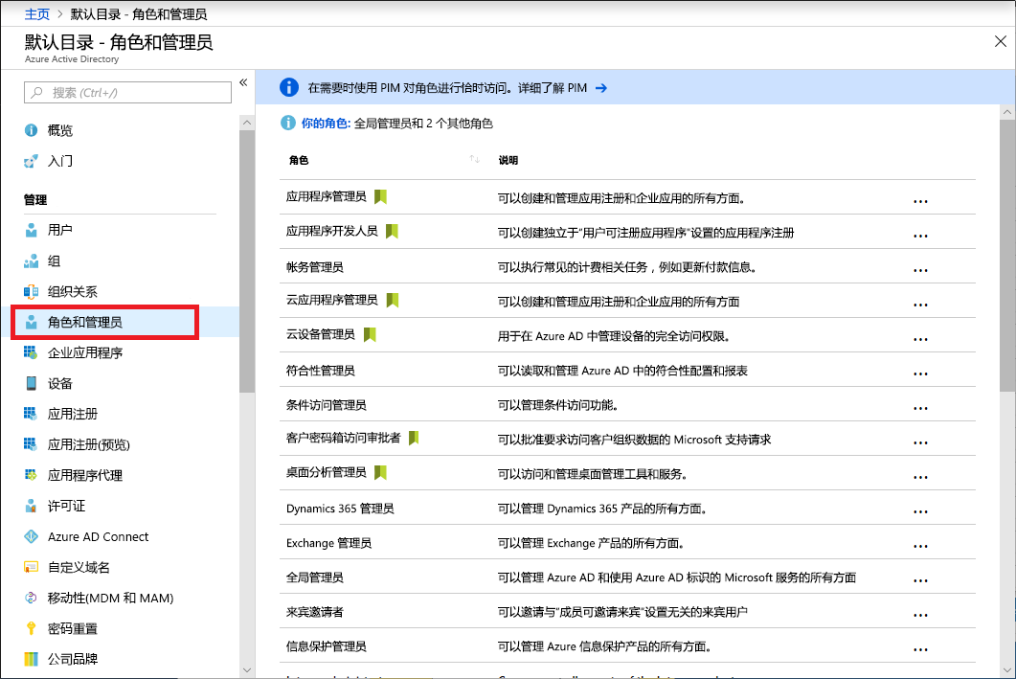Click inside the 搜索 (Ctrl+/) search box

tap(127, 93)
